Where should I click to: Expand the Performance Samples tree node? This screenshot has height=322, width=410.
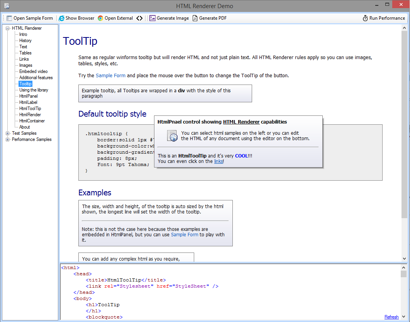pos(8,139)
